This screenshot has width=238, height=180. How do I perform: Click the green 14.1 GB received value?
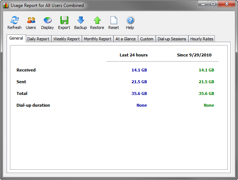click(206, 70)
